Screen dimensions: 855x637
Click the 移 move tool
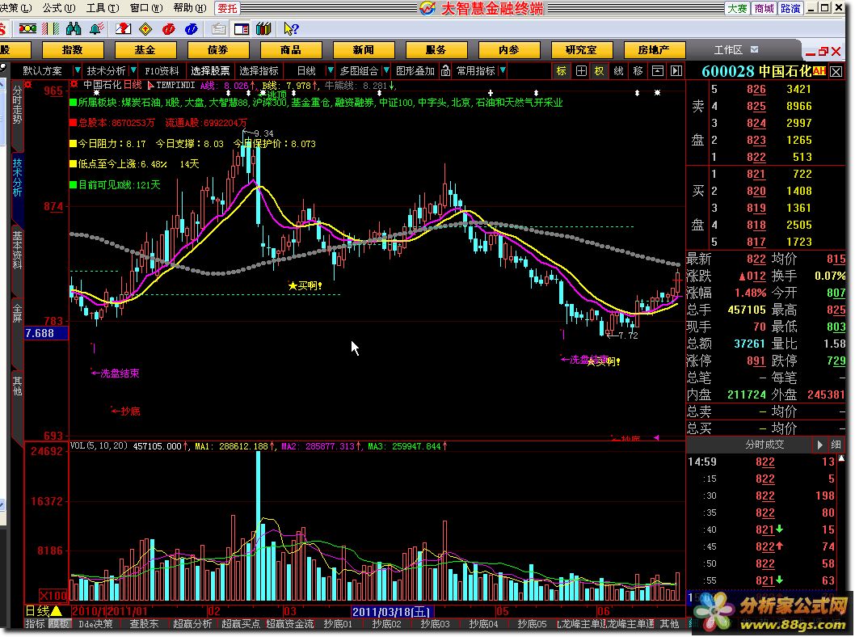tap(638, 71)
